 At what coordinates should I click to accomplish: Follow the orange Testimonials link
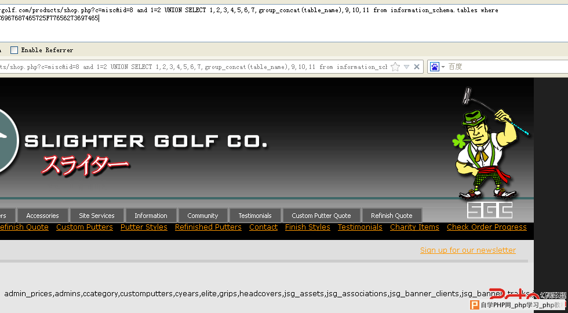360,227
